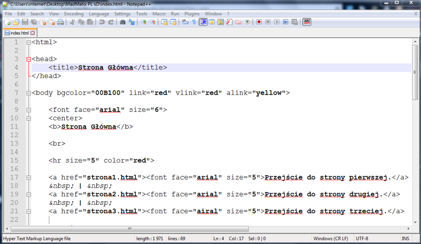Click the vertical scrollbar down arrow
Screen dimensions: 421x244
[x=415, y=222]
